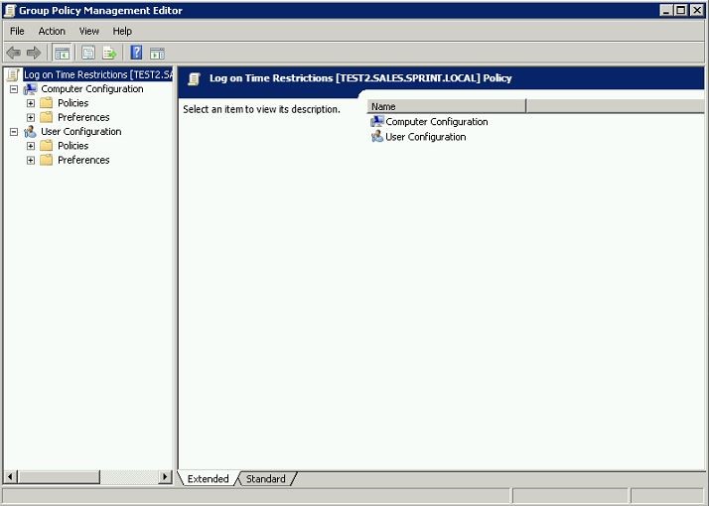This screenshot has width=709, height=506.
Task: Maximize the Group Policy Management Editor window
Action: point(681,10)
